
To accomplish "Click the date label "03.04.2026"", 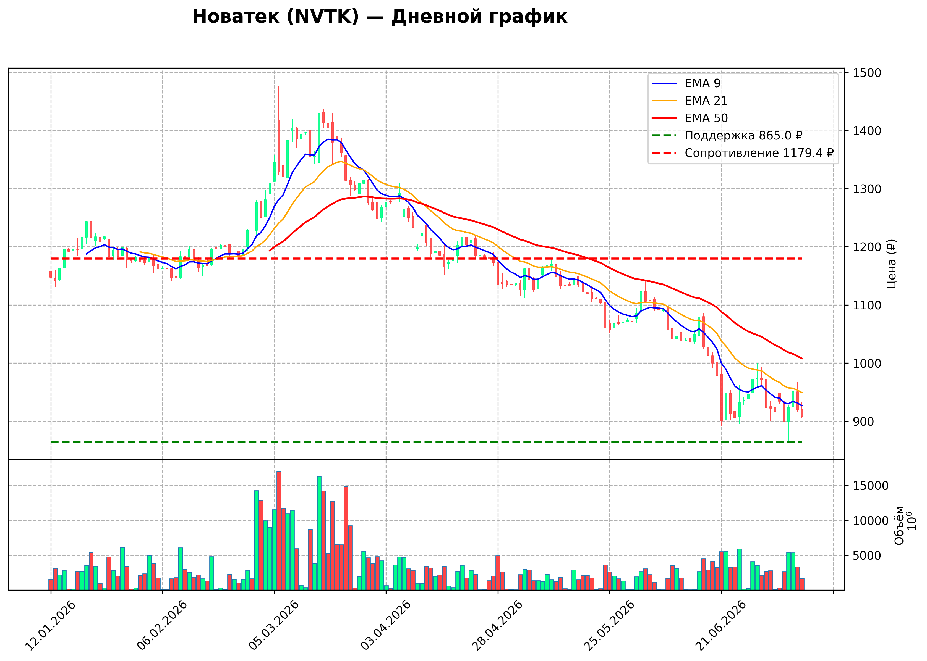I will point(386,626).
